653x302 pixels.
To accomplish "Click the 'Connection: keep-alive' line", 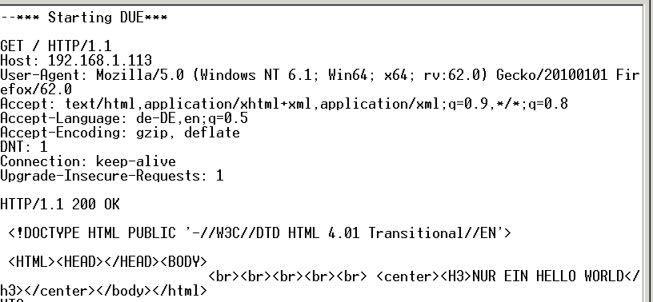I will click(88, 161).
